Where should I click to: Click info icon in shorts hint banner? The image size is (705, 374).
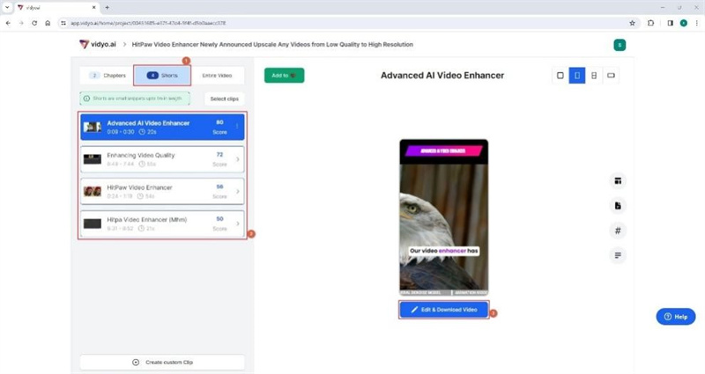tap(86, 99)
